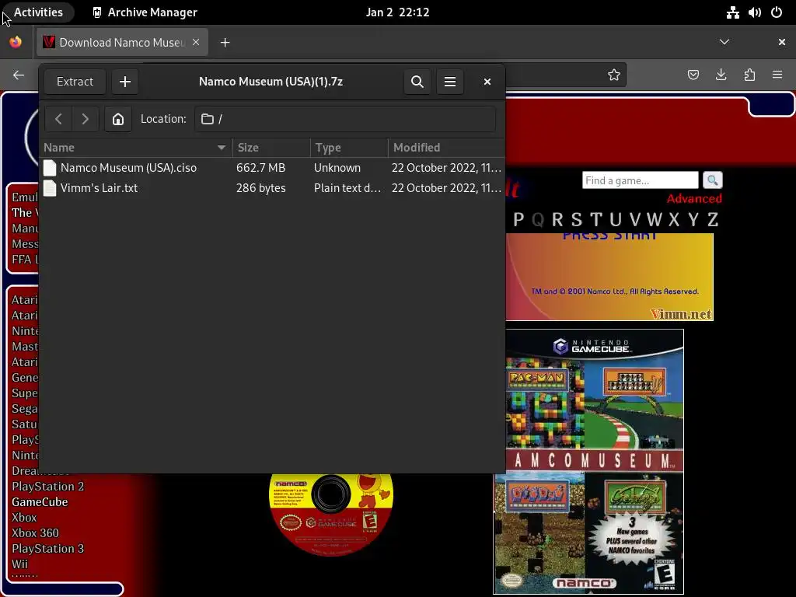Viewport: 796px width, 597px height.
Task: Click the file icon beside Namco Museum (USA).ciso
Action: [50, 168]
